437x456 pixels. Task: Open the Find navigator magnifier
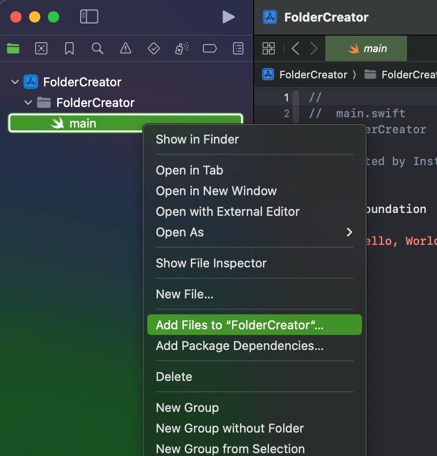(x=98, y=48)
